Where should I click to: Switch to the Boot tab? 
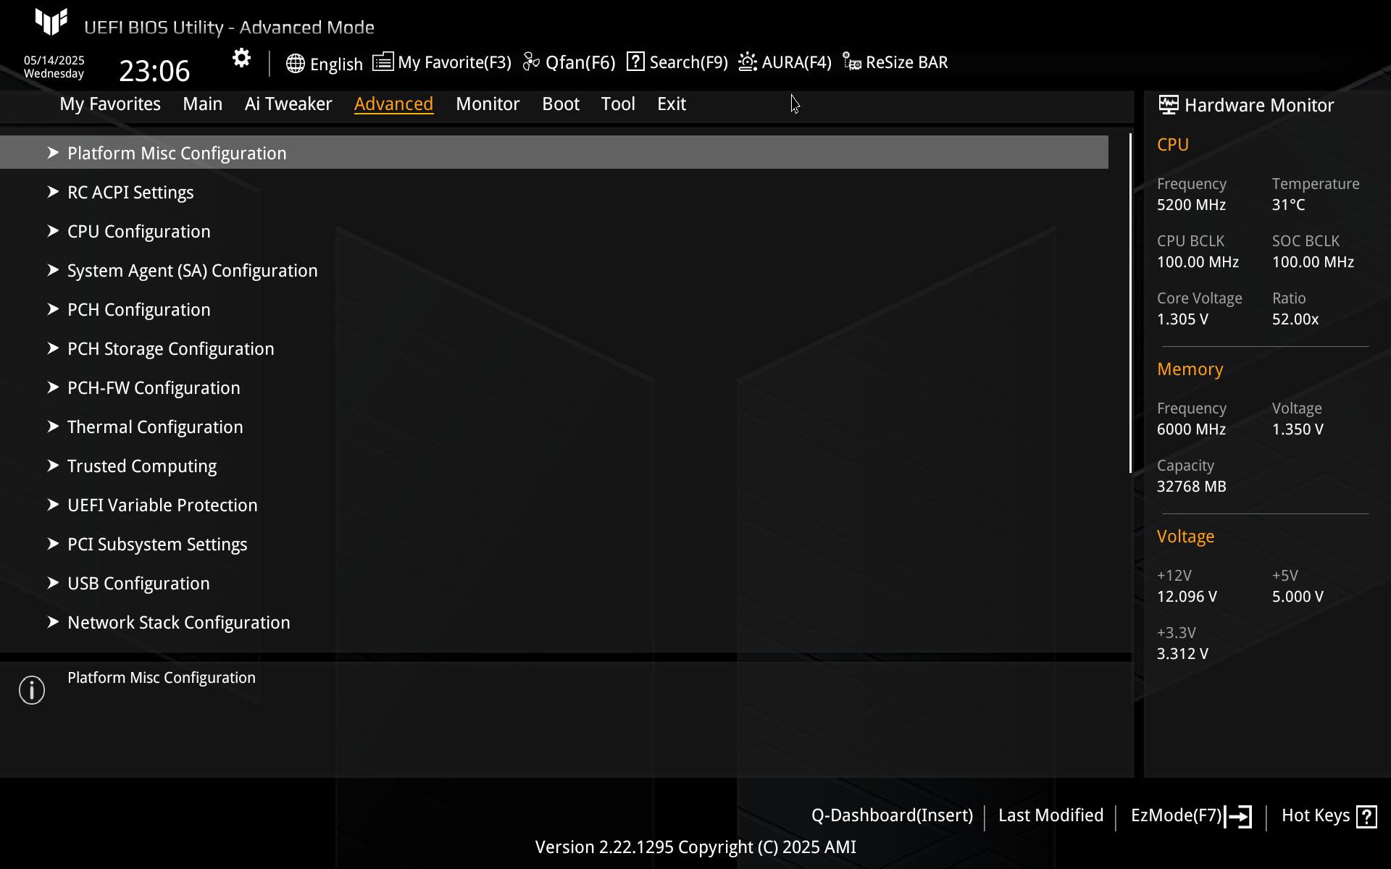coord(561,104)
